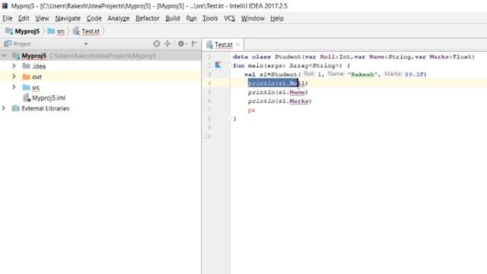Viewport: 487px width, 274px height.
Task: Expand the src folder
Action: 14,87
